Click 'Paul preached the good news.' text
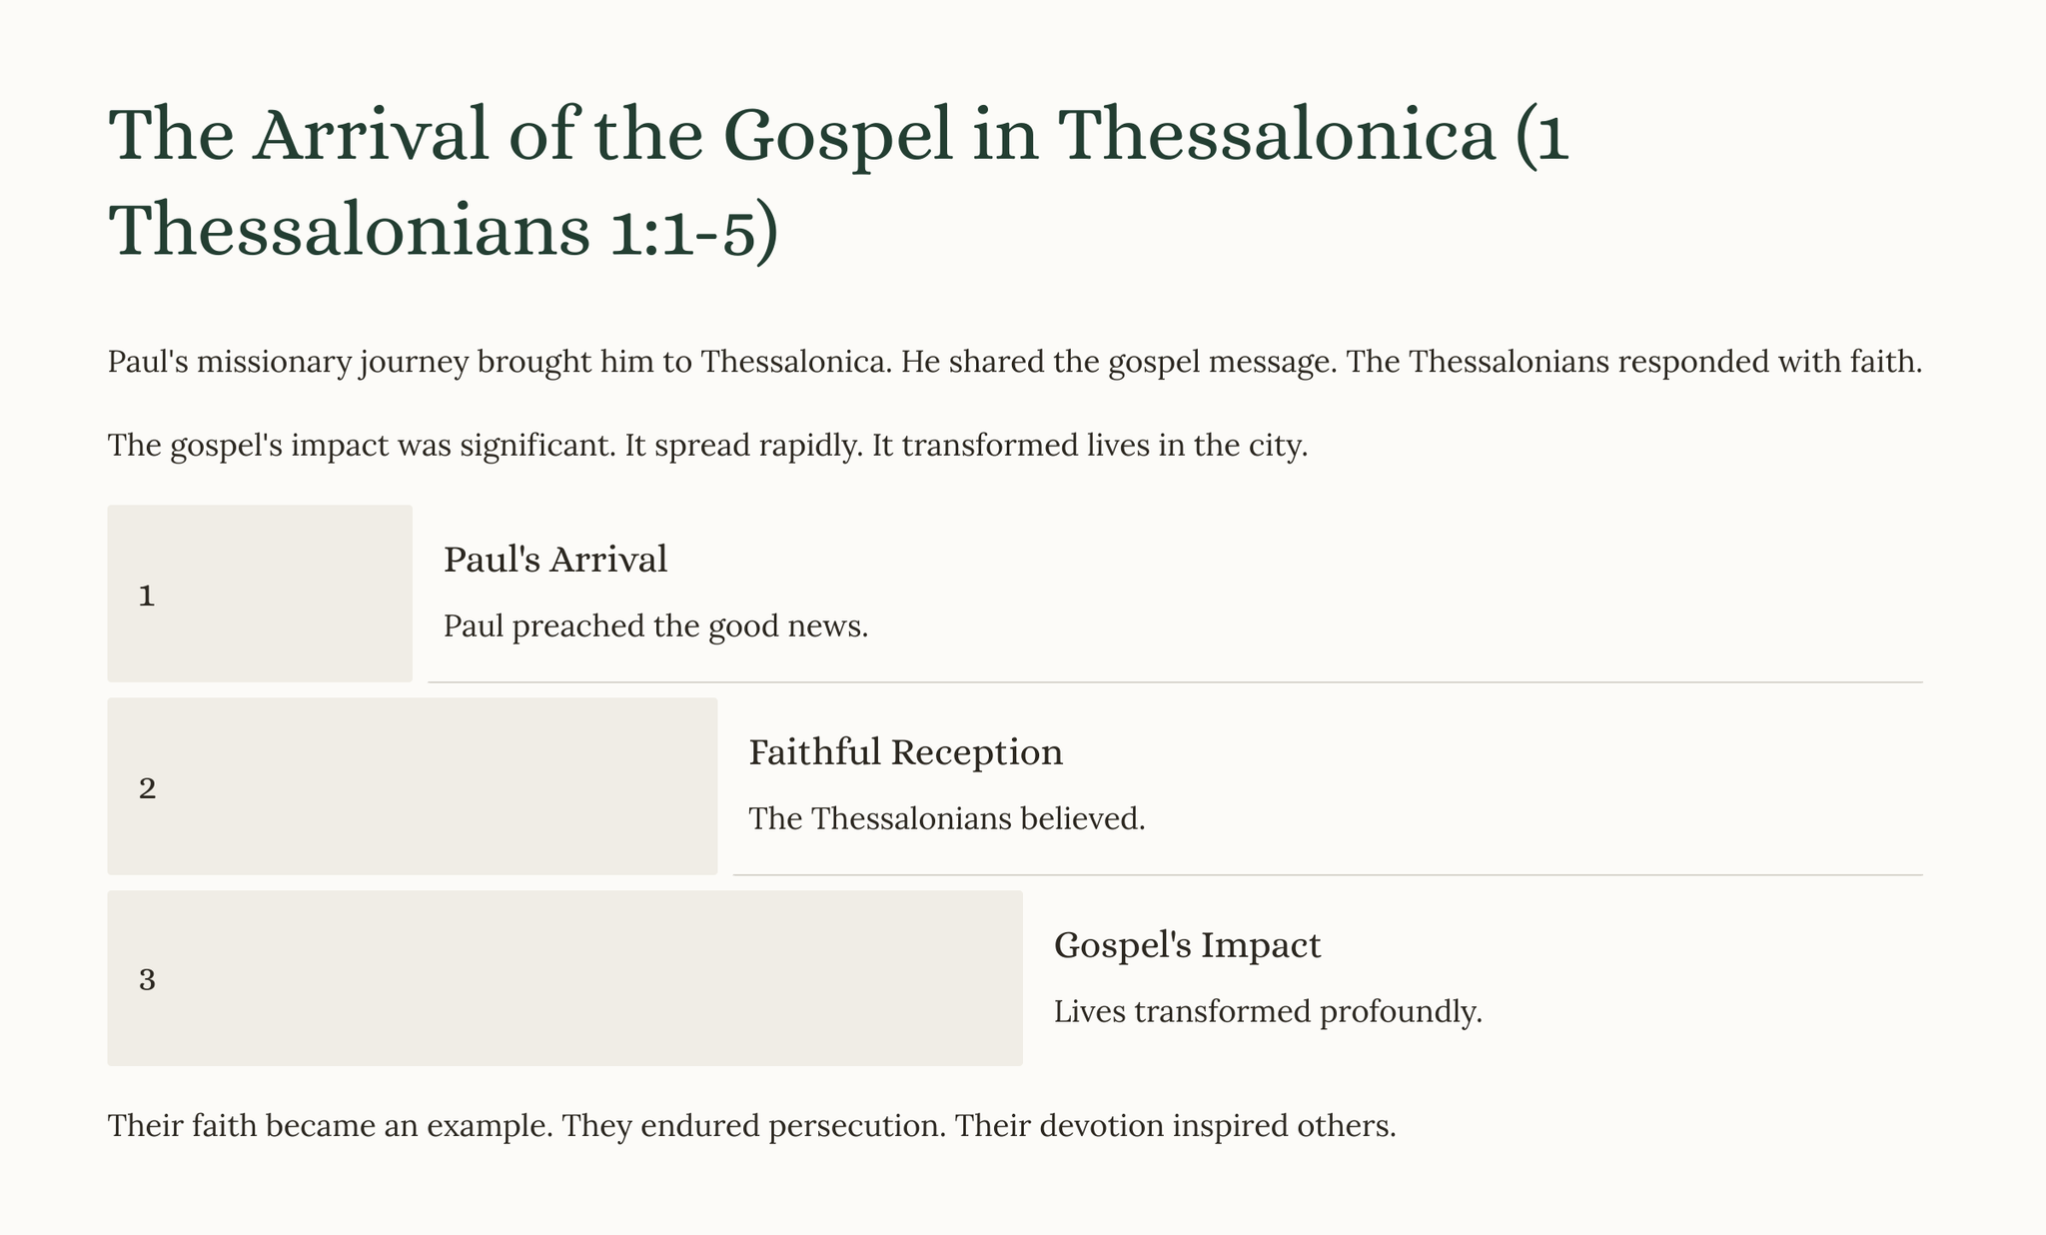The height and width of the screenshot is (1235, 2046). point(655,626)
